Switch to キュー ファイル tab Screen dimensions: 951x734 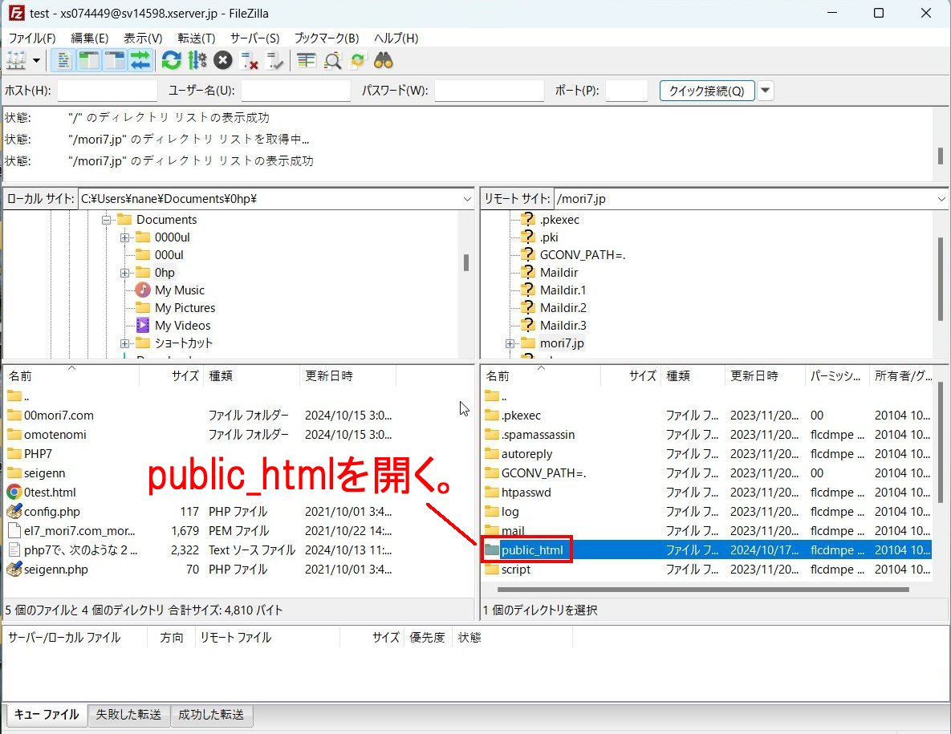[x=46, y=715]
